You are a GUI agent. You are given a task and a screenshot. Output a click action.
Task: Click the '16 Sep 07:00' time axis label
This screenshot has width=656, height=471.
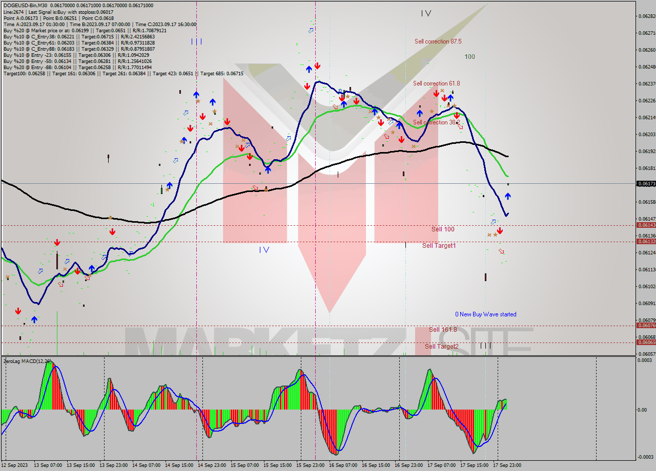tap(343, 465)
